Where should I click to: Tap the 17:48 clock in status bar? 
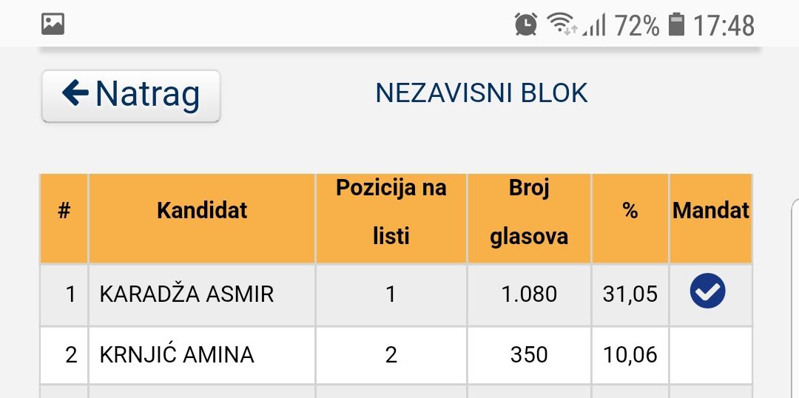click(724, 26)
